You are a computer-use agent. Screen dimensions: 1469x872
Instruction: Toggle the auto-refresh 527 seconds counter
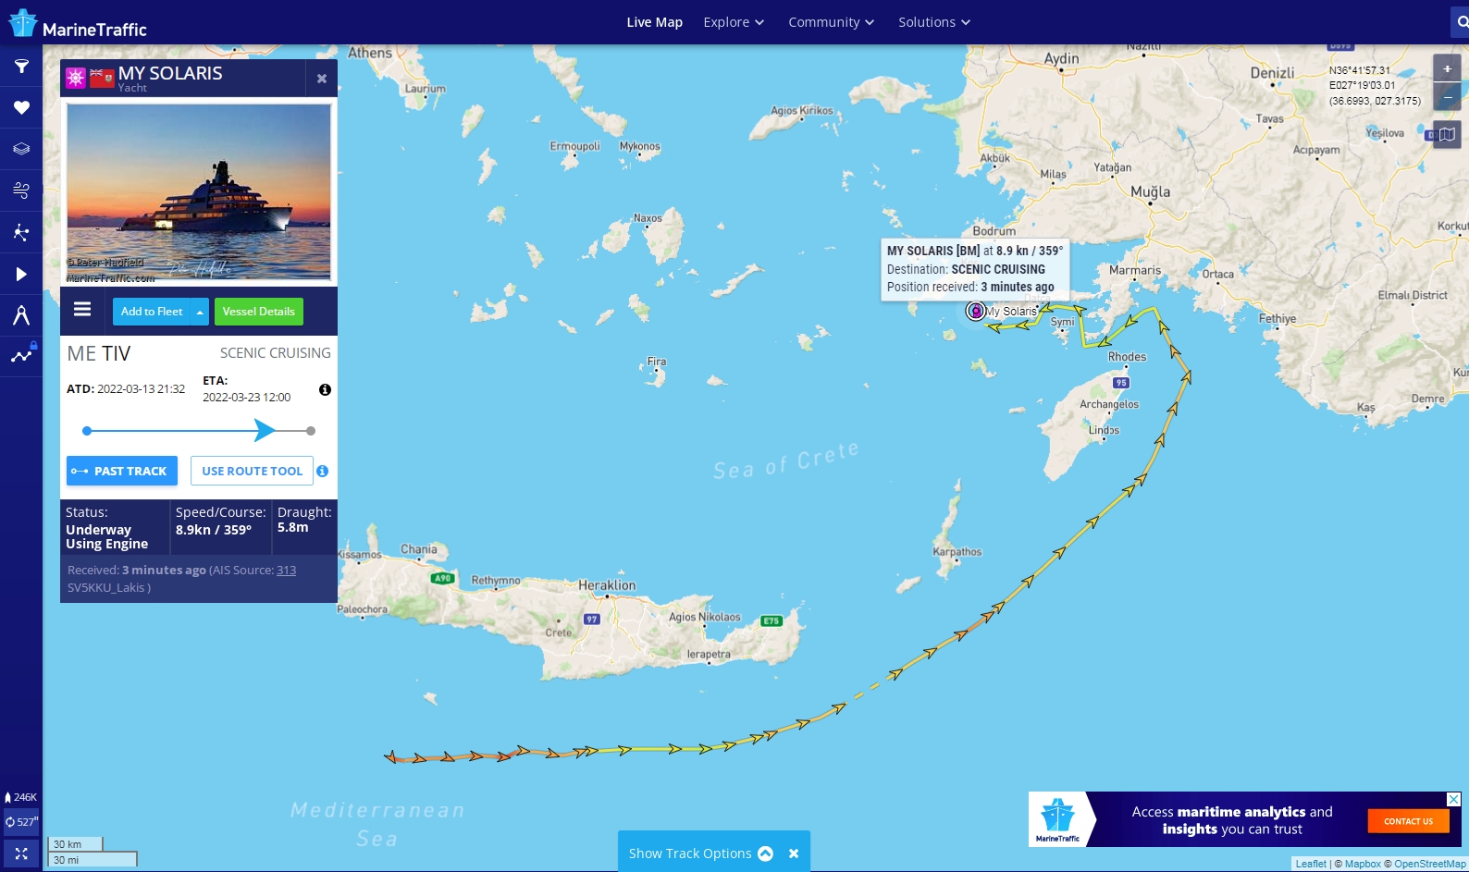point(21,821)
